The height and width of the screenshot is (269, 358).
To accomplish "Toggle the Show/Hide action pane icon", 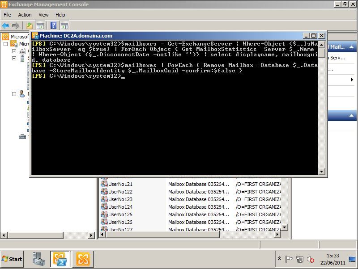I will [x=64, y=25].
